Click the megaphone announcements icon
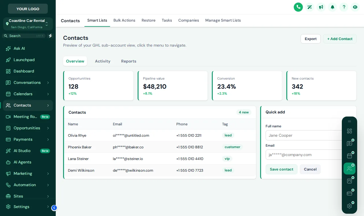This screenshot has width=364, height=216. click(x=321, y=7)
